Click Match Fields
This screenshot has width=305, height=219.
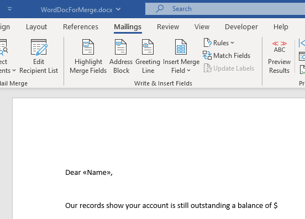(x=227, y=56)
